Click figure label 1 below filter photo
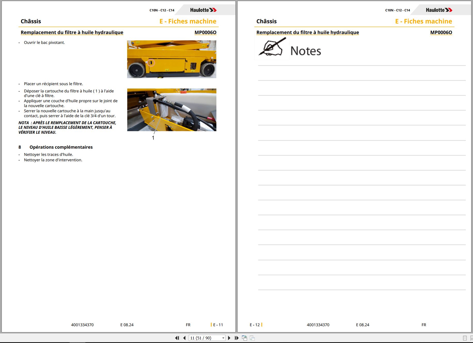The height and width of the screenshot is (343, 473). pos(153,138)
